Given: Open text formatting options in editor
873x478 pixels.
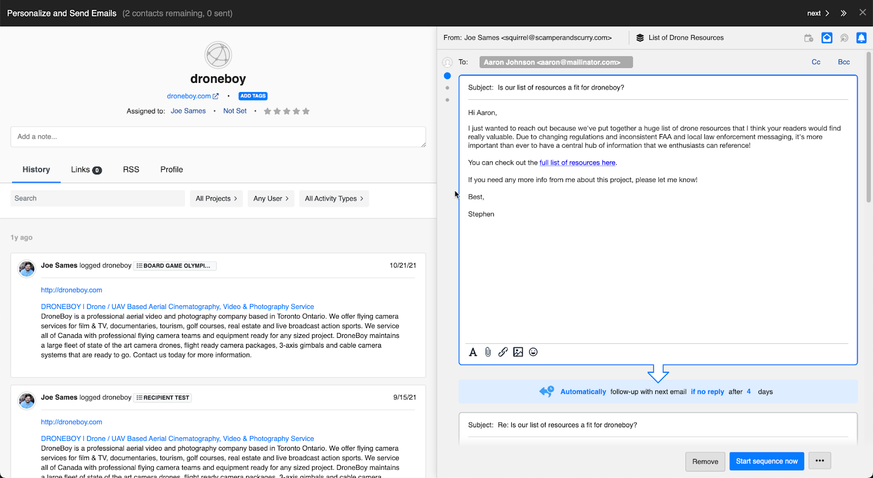Looking at the screenshot, I should [x=473, y=352].
